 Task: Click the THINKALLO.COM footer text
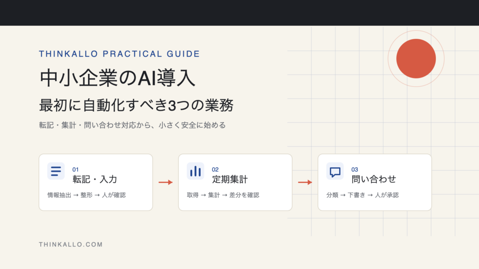71,245
